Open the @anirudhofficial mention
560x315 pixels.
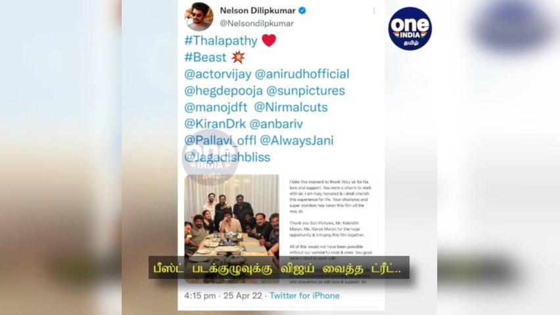click(302, 74)
